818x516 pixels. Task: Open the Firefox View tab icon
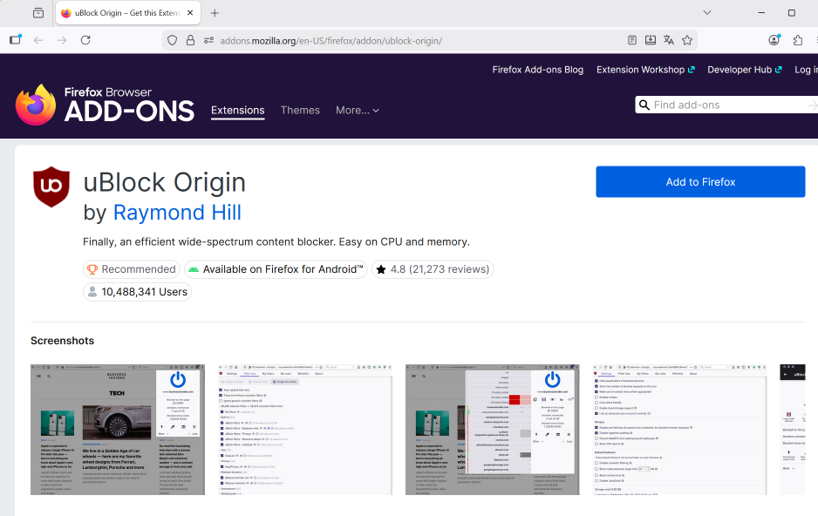point(38,13)
